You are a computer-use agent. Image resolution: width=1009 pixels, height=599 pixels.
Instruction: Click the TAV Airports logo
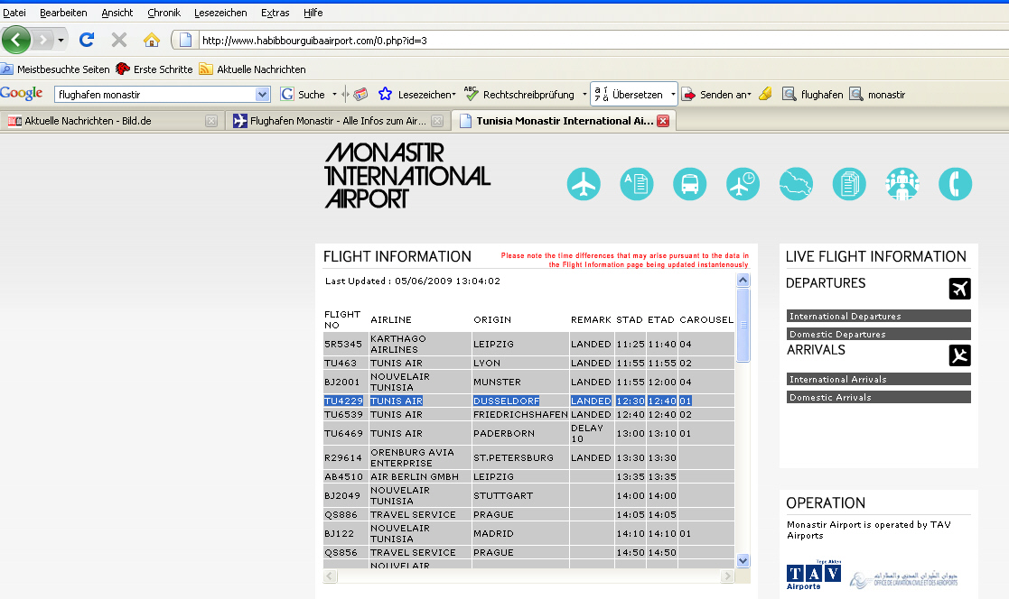pos(813,576)
